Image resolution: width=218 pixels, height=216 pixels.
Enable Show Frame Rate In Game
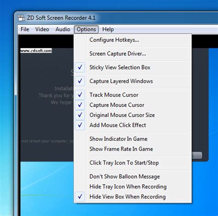pyautogui.click(x=132, y=149)
